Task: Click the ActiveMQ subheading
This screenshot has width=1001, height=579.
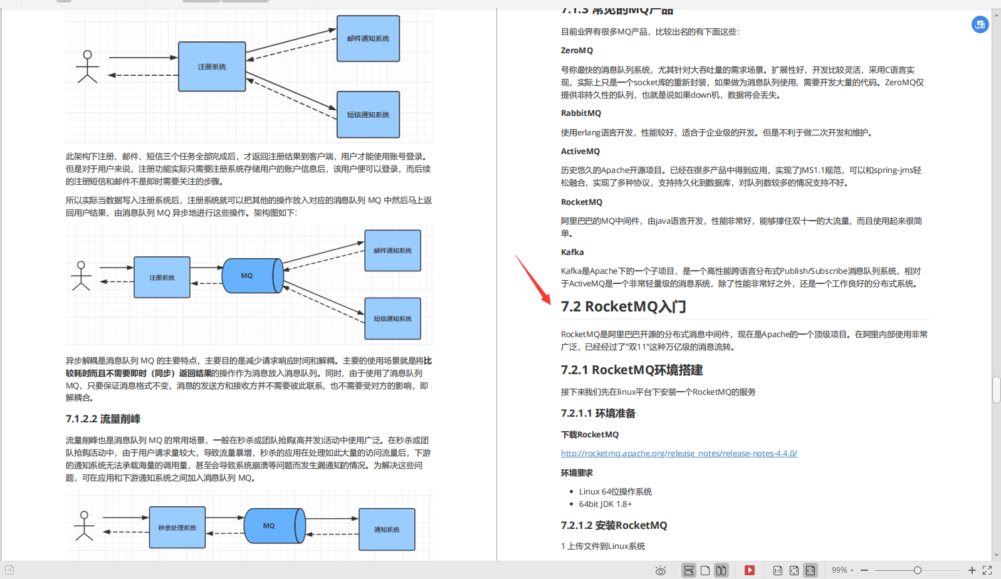Action: (580, 151)
